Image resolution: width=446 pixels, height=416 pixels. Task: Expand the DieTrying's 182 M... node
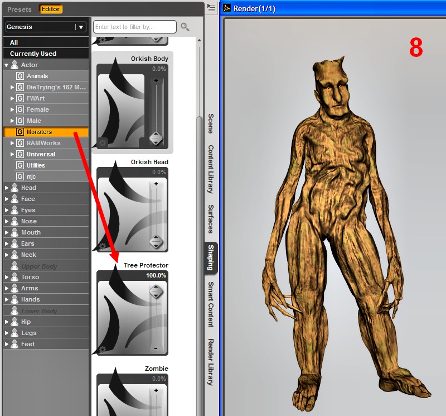coord(12,87)
